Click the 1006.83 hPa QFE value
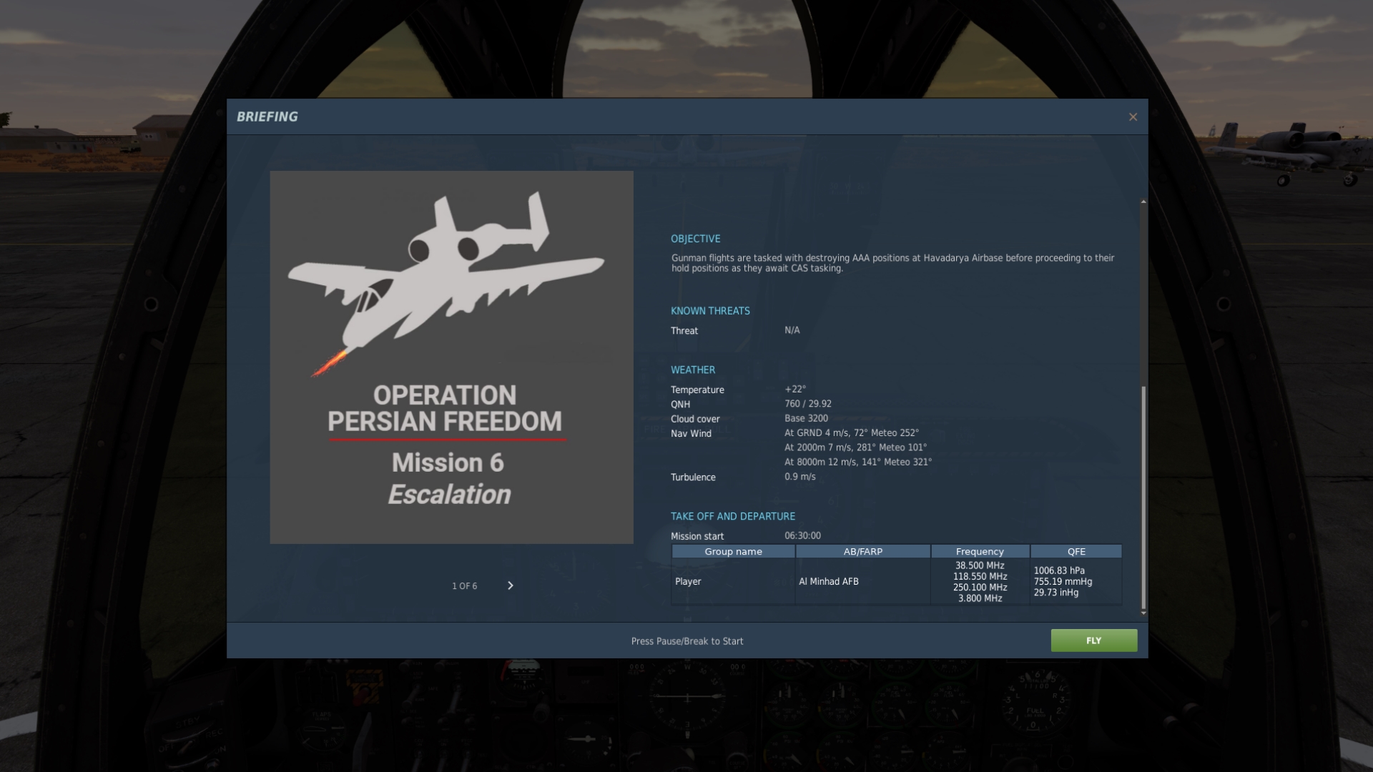 1059,570
